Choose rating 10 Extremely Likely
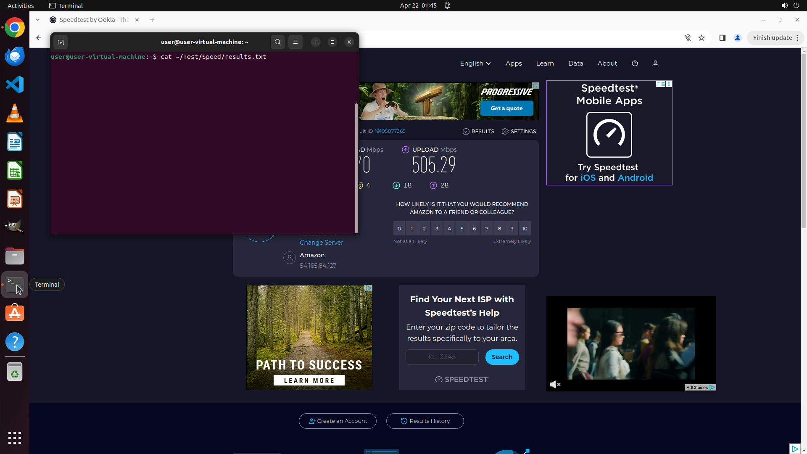Viewport: 807px width, 454px height. click(525, 229)
